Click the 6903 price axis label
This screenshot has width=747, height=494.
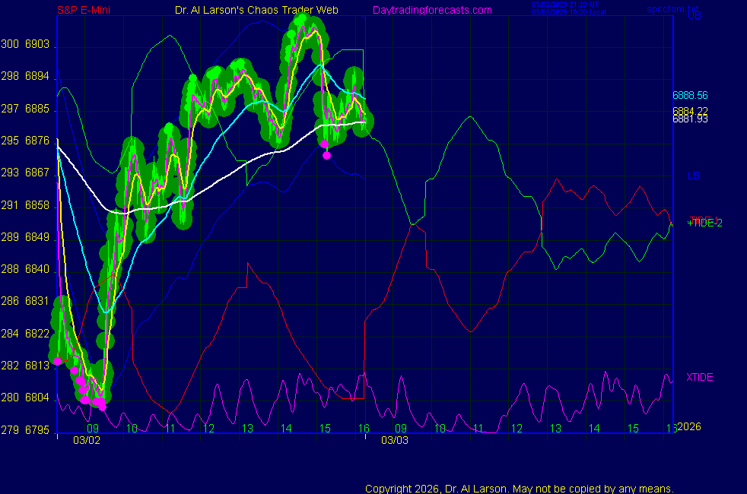(37, 45)
